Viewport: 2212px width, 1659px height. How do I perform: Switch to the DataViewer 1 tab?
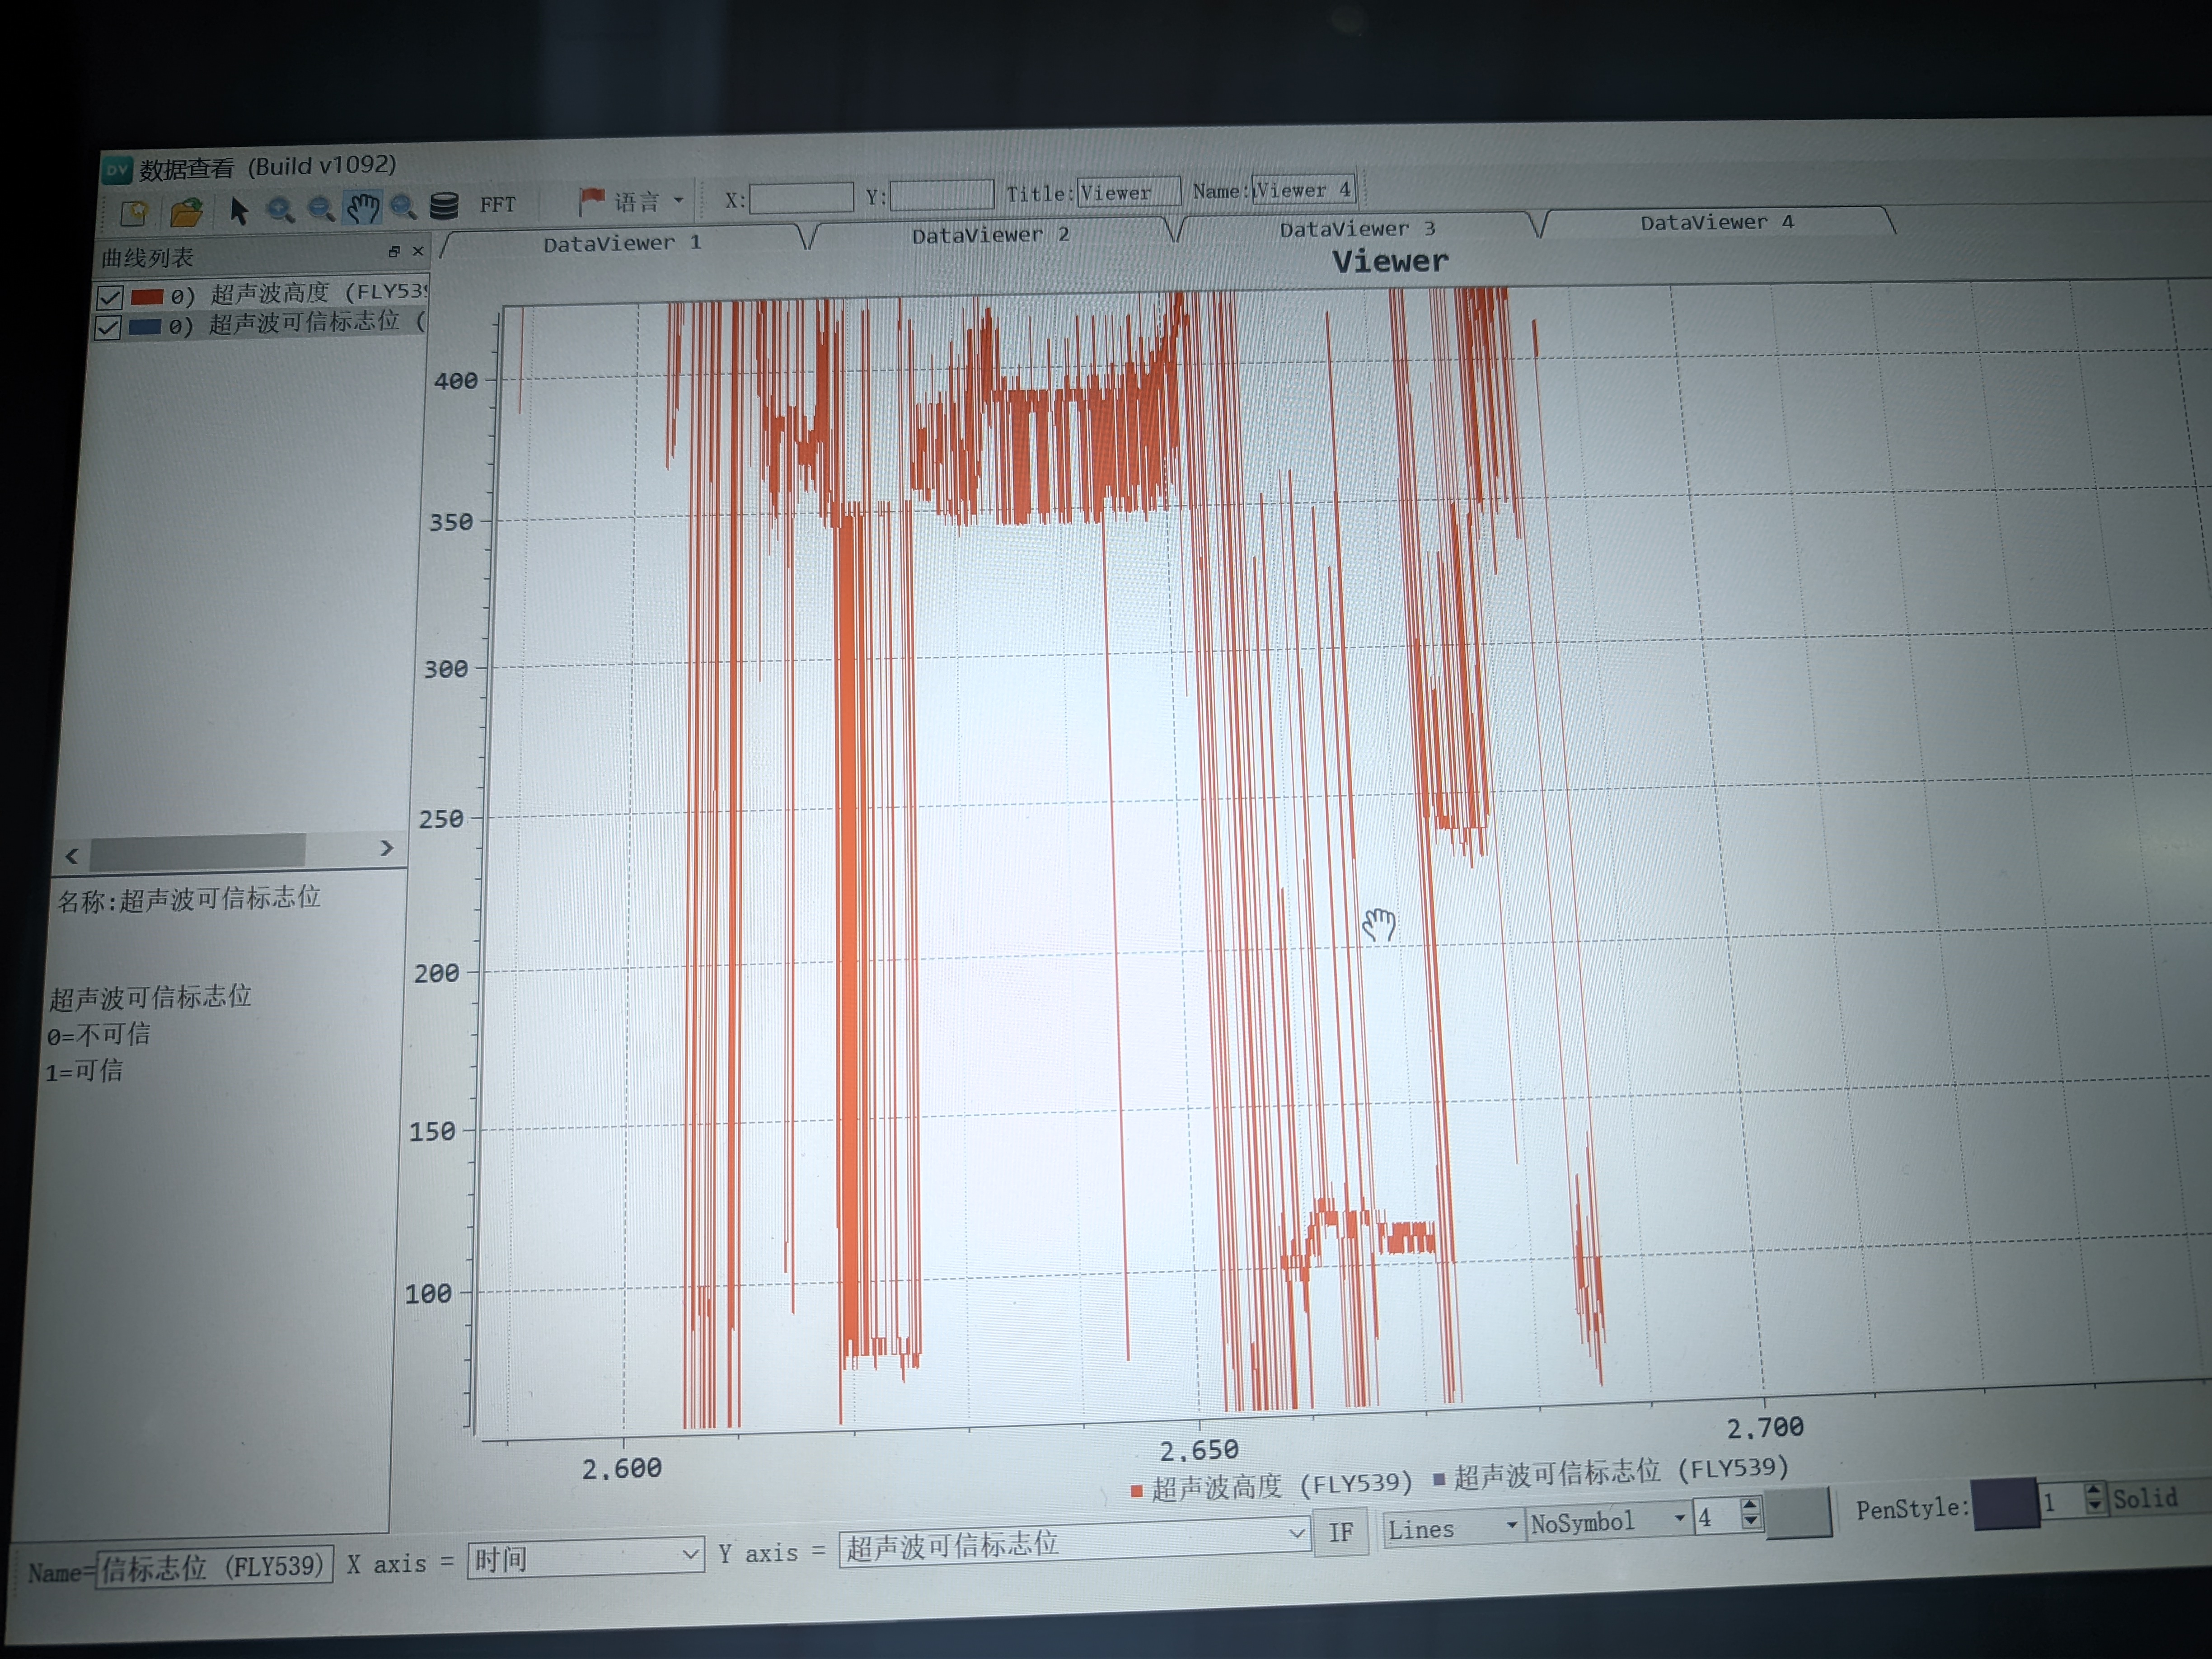[x=622, y=243]
